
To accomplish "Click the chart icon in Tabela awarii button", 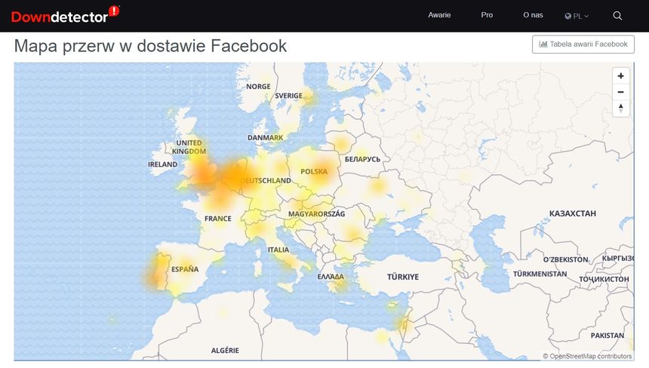I will point(543,44).
